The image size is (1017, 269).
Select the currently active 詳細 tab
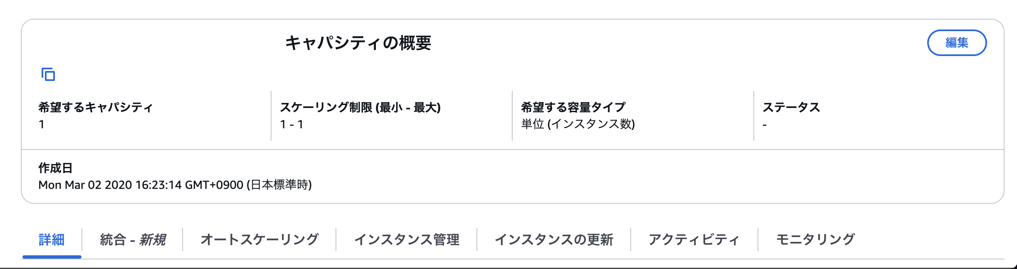click(52, 239)
